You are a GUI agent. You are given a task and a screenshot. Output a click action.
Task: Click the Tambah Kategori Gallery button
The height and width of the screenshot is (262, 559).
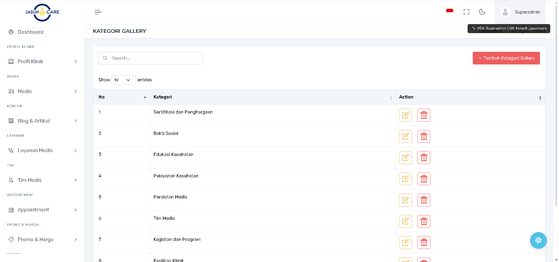click(x=506, y=58)
